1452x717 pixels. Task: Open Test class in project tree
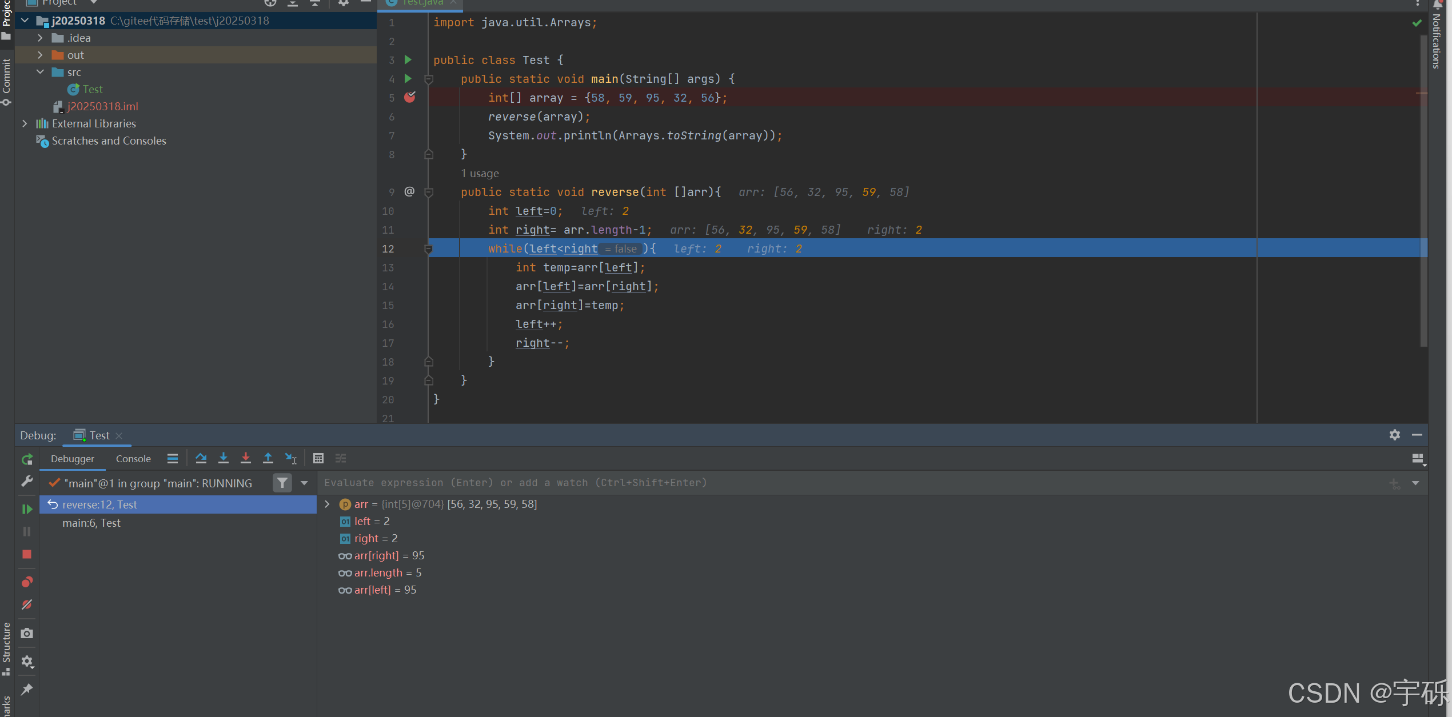92,89
